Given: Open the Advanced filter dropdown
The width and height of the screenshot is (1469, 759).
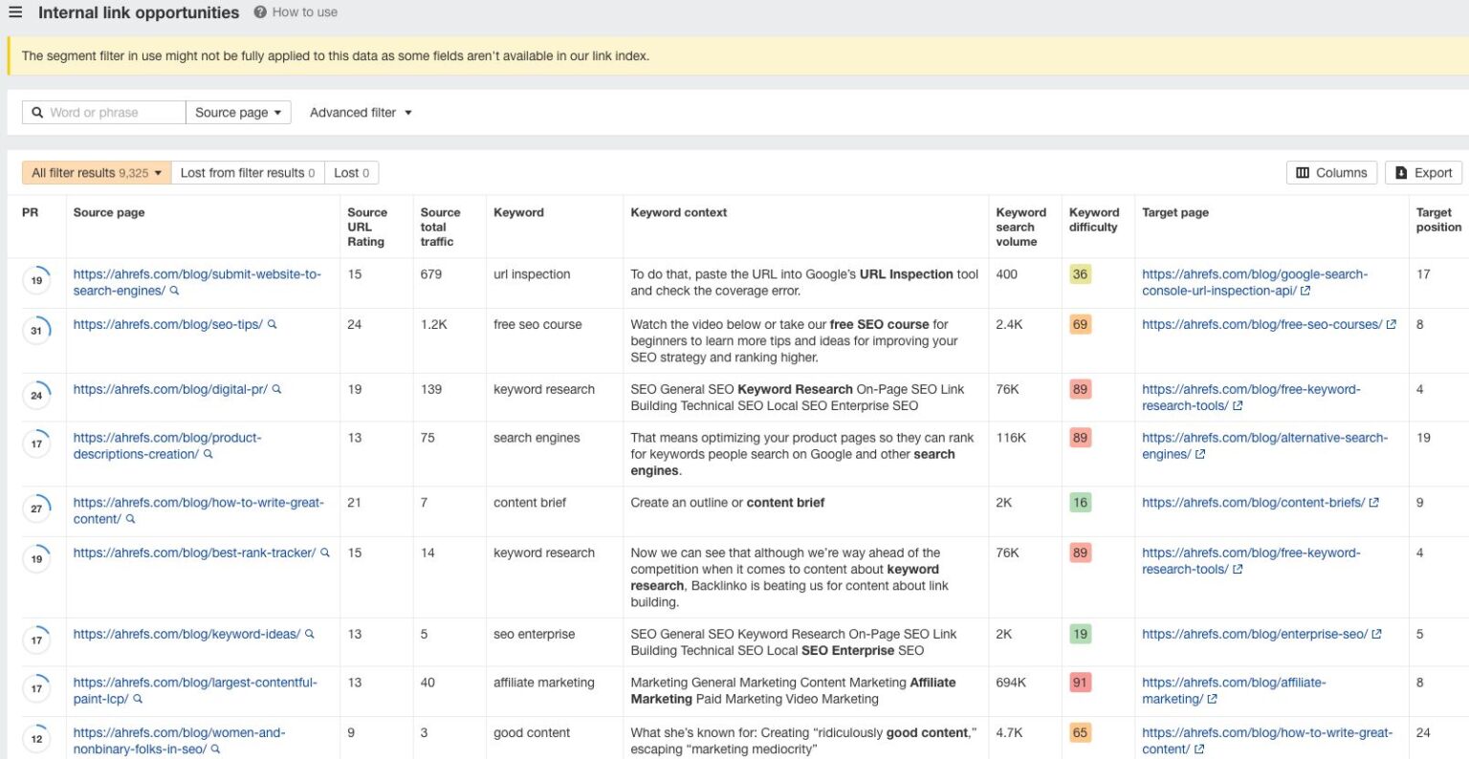Looking at the screenshot, I should (361, 113).
